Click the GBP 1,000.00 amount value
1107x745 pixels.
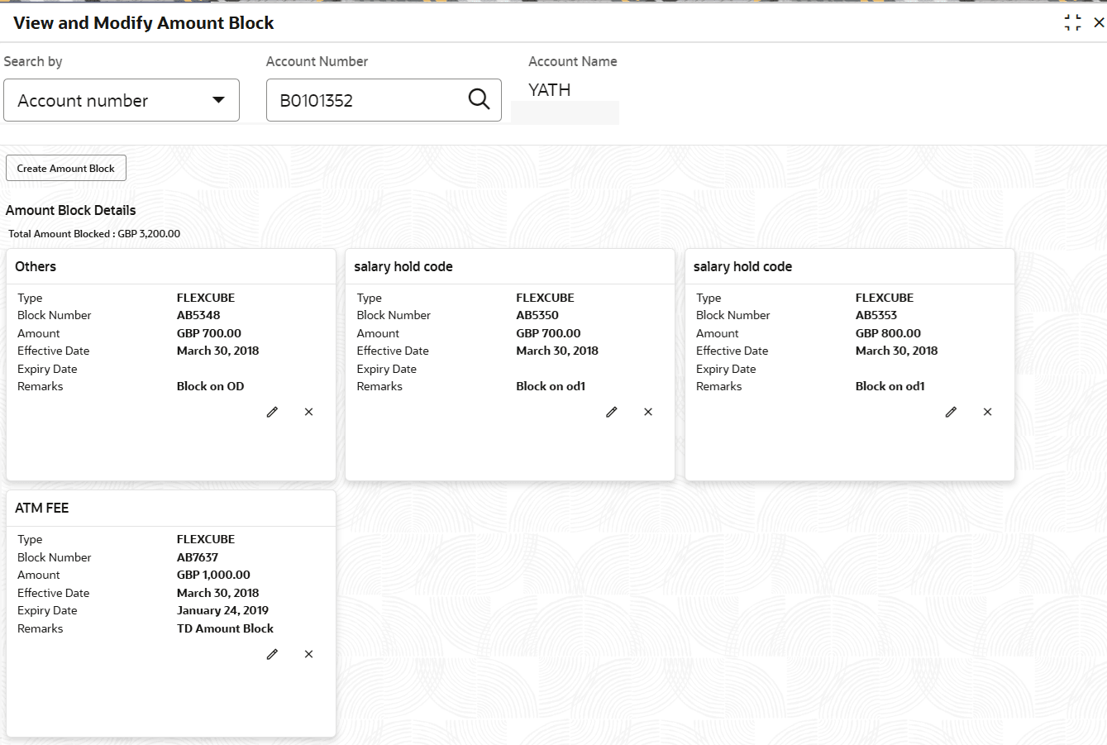213,575
